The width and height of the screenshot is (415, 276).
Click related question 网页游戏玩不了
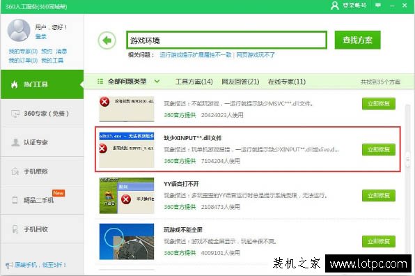pos(256,55)
